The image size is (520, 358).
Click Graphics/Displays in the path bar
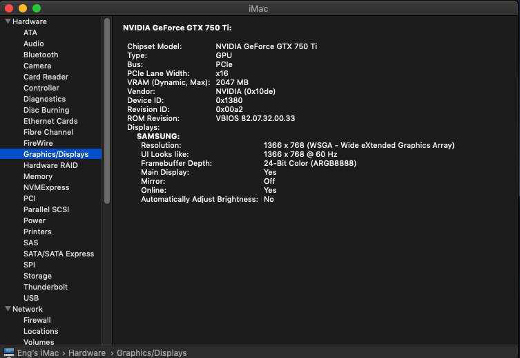coord(151,352)
